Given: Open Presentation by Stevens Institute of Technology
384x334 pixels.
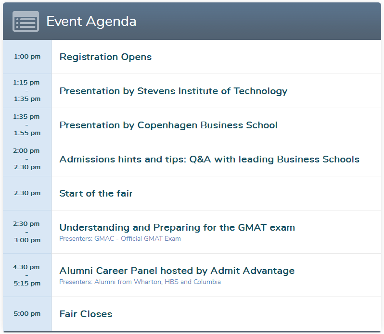Looking at the screenshot, I should click(173, 91).
